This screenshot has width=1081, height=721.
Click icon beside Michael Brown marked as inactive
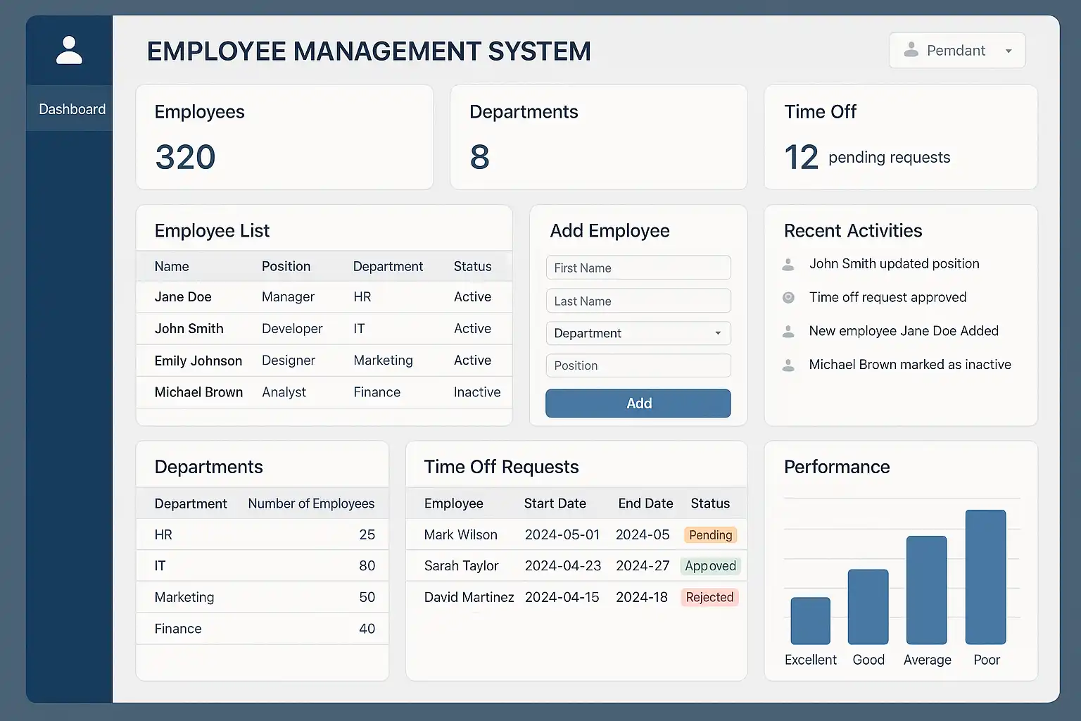point(788,365)
